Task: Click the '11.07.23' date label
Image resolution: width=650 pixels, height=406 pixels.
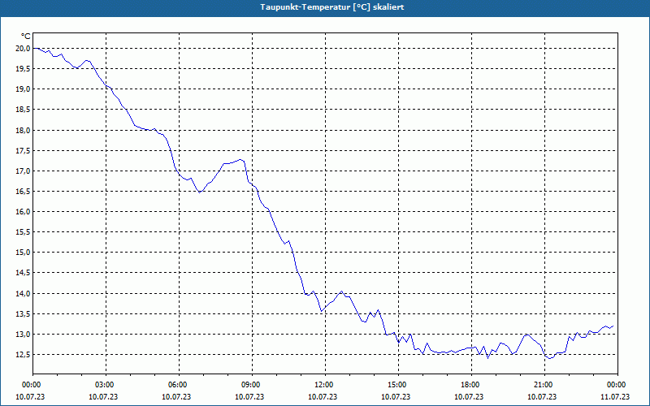Action: pos(615,396)
